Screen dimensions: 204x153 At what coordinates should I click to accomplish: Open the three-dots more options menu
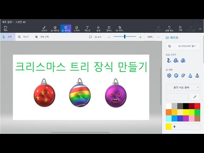[158, 37]
